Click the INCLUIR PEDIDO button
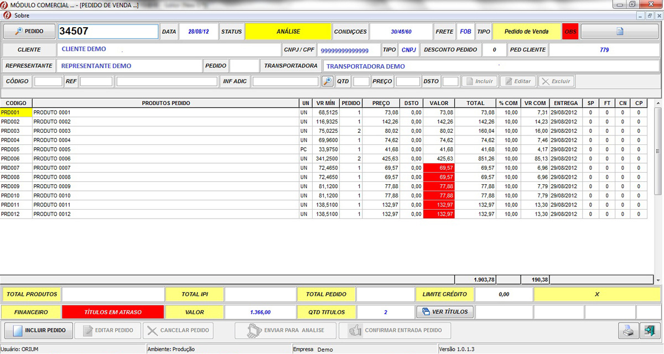The height and width of the screenshot is (354, 664). [x=39, y=331]
